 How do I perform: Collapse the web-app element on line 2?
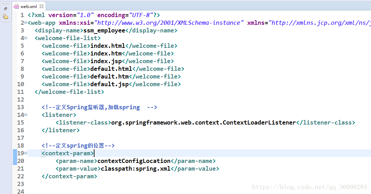25,23
